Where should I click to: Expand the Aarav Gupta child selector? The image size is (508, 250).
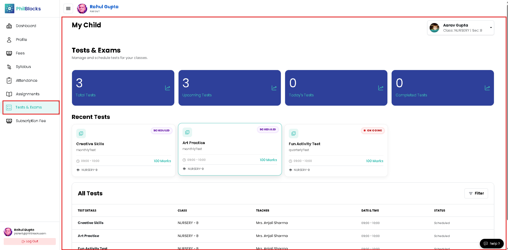(461, 28)
